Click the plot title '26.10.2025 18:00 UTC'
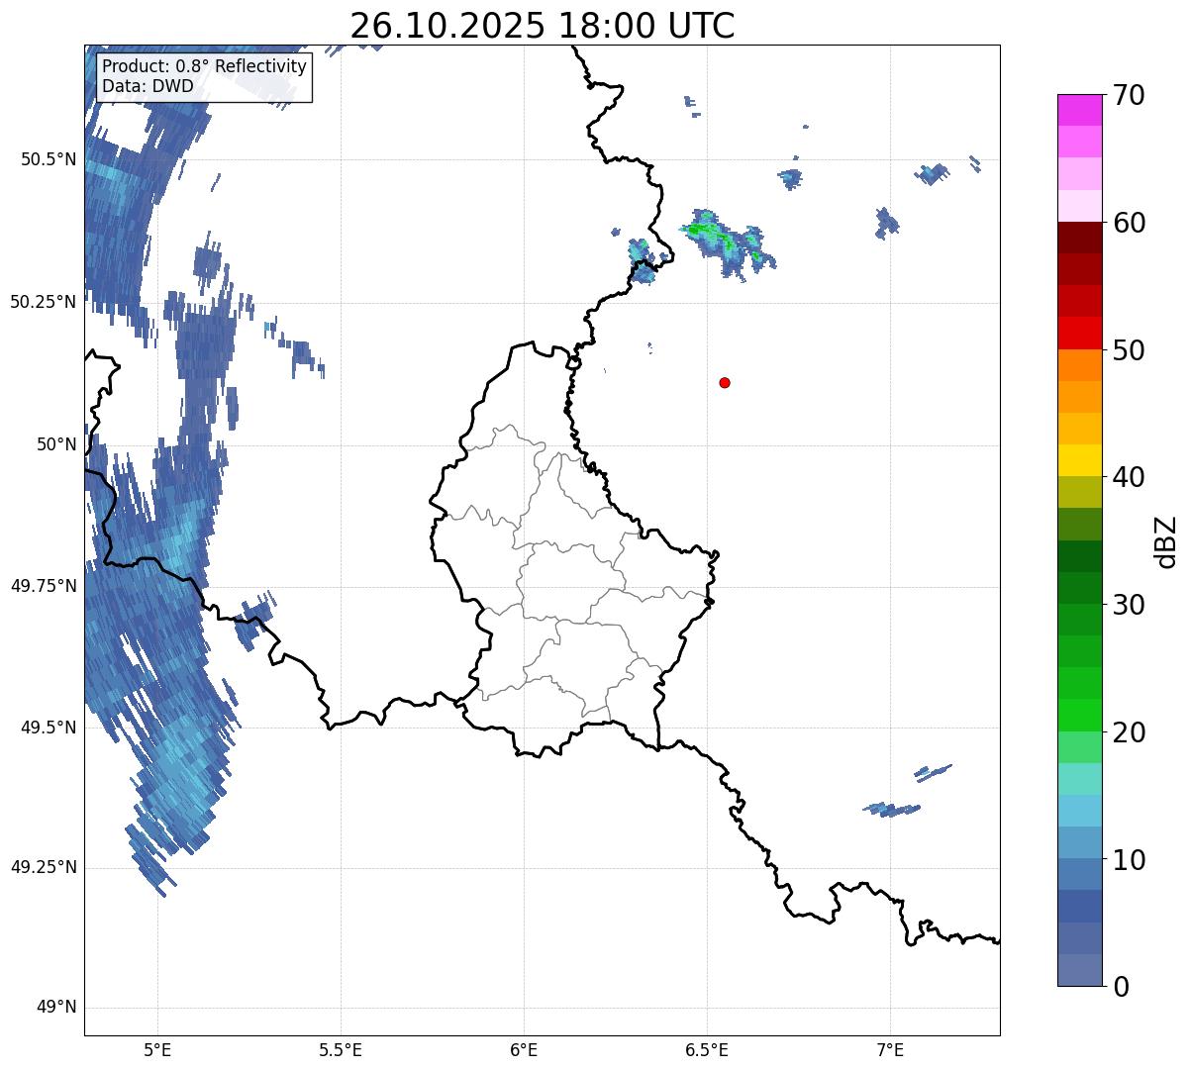This screenshot has width=1190, height=1070. (543, 25)
